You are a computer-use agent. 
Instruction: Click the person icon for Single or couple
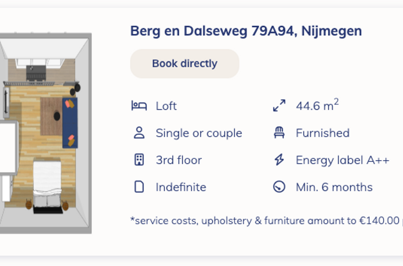pos(139,133)
